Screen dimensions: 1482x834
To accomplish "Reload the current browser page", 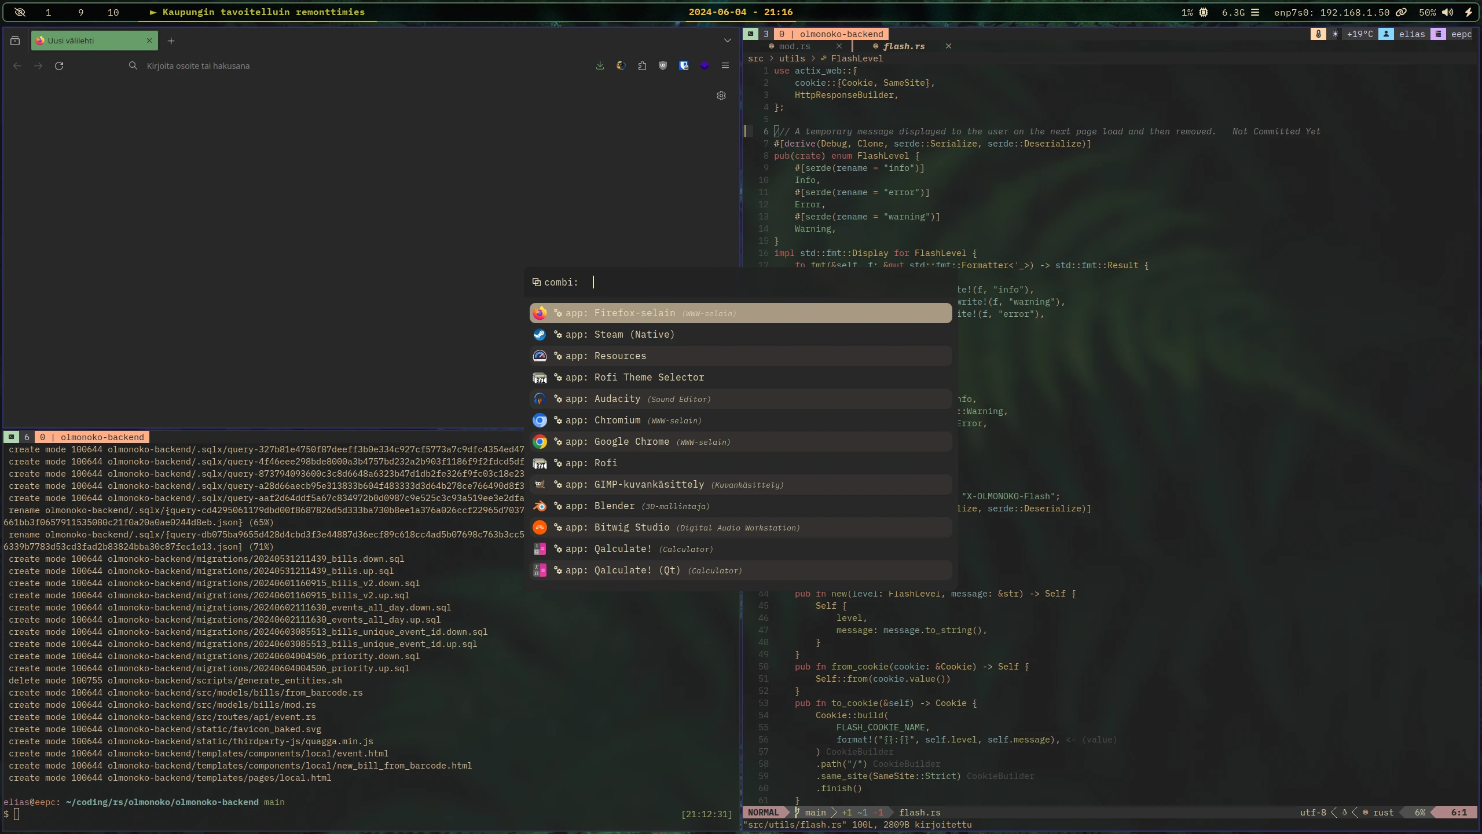I will click(x=59, y=66).
